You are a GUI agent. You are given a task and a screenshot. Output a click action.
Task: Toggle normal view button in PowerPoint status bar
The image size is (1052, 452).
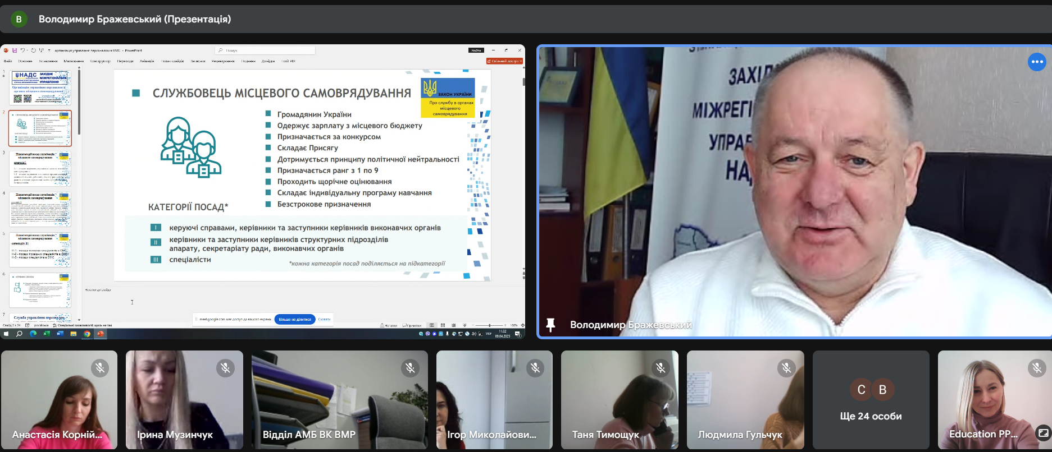(431, 325)
